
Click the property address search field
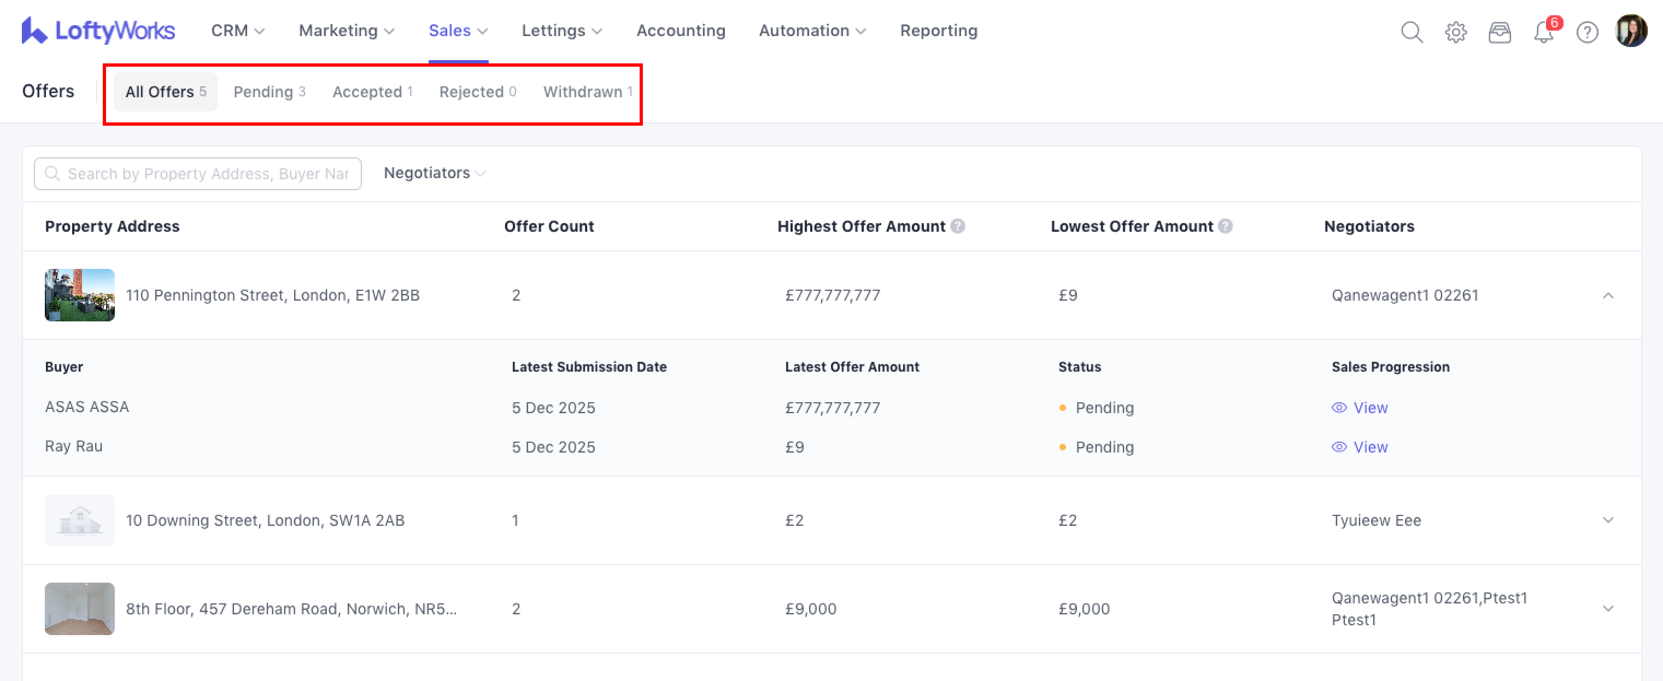[207, 174]
